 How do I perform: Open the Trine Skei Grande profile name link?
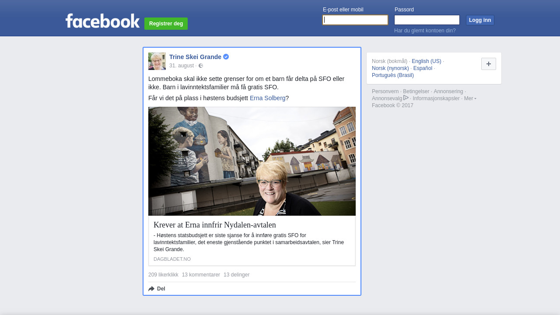click(x=195, y=57)
